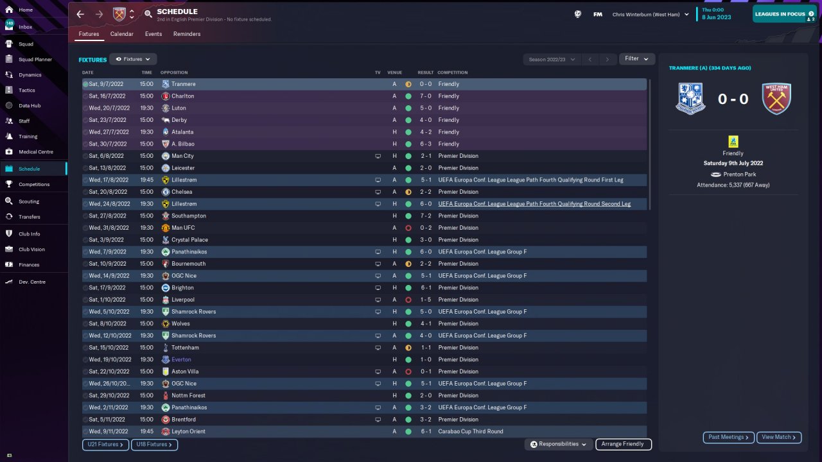Open Past Meetings
822x462 pixels.
coord(729,437)
